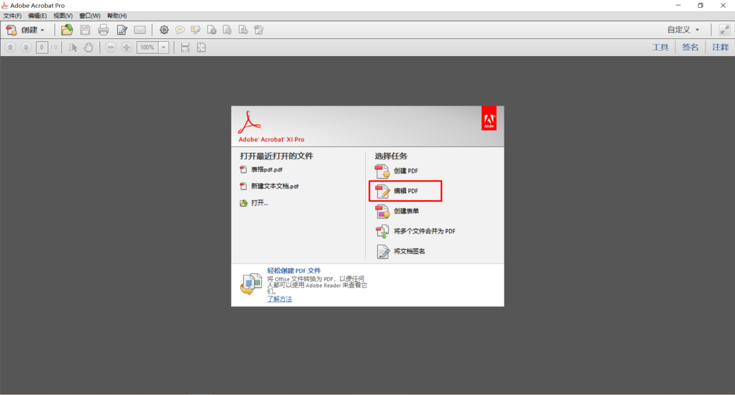Click the fit page to window icon
This screenshot has width=735, height=395.
tap(201, 47)
